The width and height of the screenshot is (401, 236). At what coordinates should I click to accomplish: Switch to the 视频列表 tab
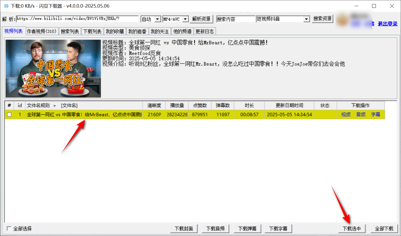(x=13, y=31)
